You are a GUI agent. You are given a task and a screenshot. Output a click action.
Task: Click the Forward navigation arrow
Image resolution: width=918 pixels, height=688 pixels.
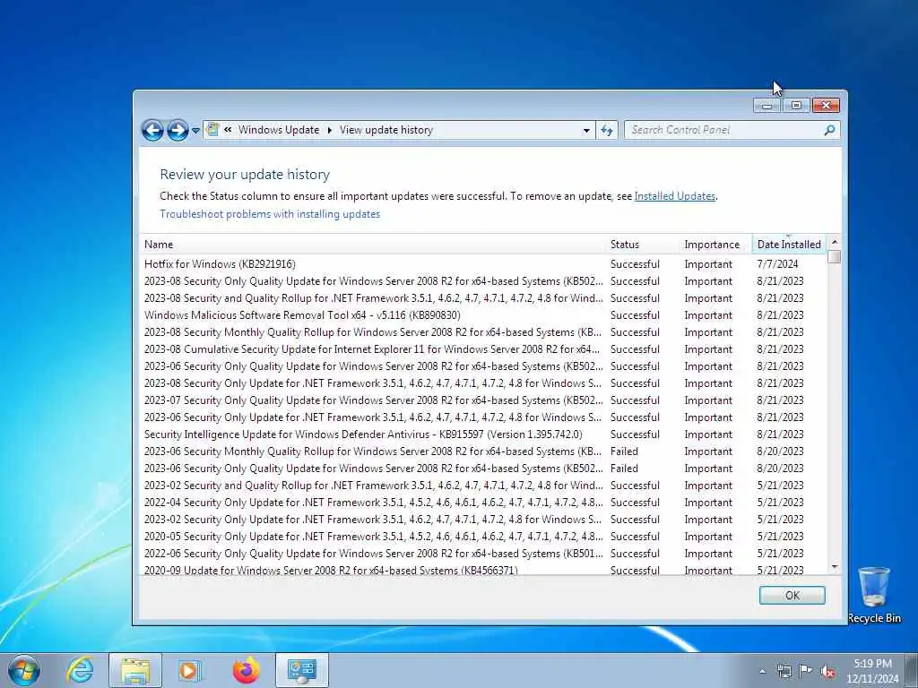(178, 130)
